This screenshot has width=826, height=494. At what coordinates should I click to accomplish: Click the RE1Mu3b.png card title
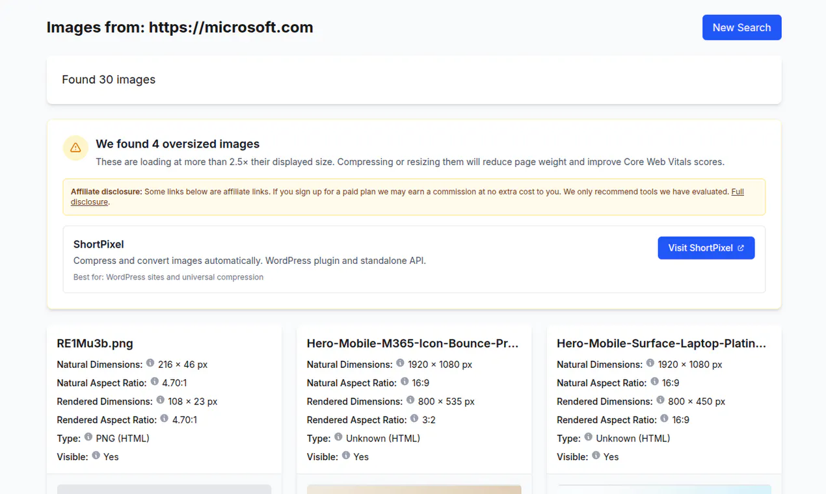coord(95,343)
